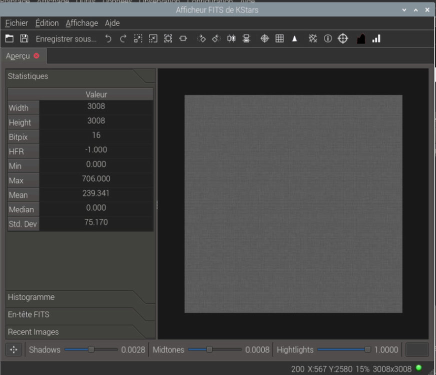
Task: Open the Affichage menu
Action: point(82,23)
